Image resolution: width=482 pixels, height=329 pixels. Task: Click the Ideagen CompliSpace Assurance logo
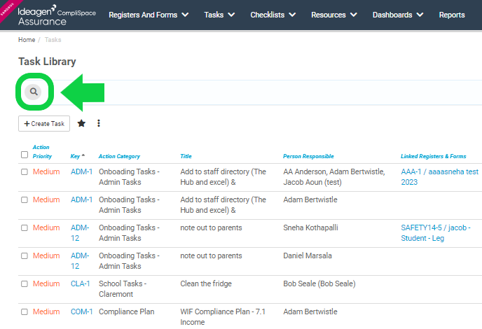(57, 15)
